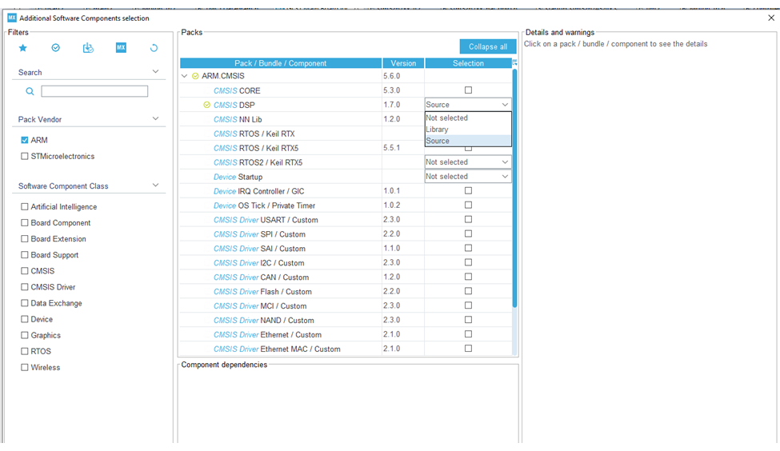This screenshot has height=451, width=780.
Task: Open the Device Startup selection dropdown
Action: coord(468,177)
